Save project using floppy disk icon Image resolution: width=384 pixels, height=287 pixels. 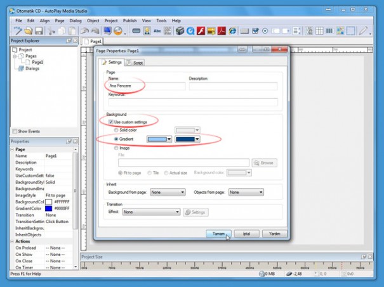[x=39, y=31]
